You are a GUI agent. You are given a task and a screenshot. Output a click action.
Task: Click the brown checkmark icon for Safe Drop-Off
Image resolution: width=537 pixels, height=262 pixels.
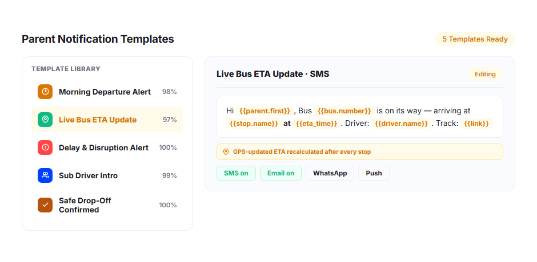[45, 205]
